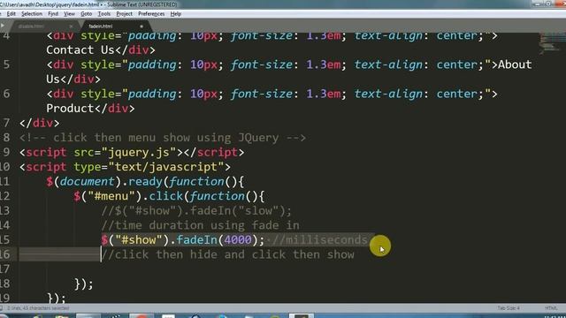Click the unsaved dot on fadein.html tab

tap(141, 26)
